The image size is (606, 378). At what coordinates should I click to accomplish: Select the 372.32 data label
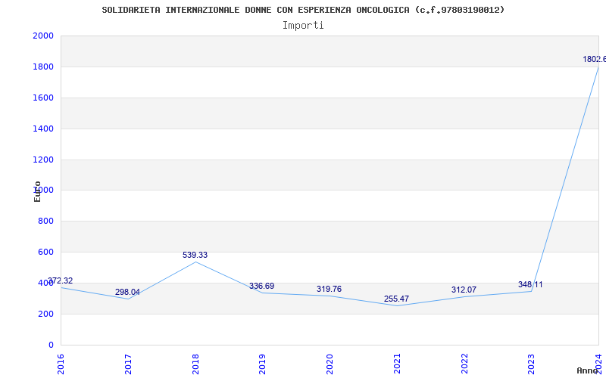[x=61, y=280]
